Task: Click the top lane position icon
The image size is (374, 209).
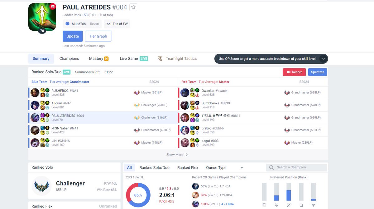Action: pos(264,205)
